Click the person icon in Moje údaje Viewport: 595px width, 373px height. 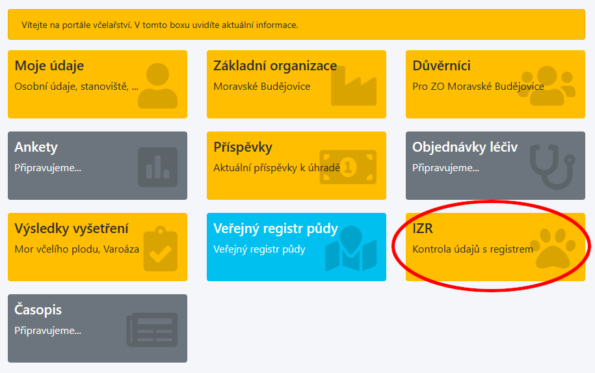pyautogui.click(x=158, y=86)
